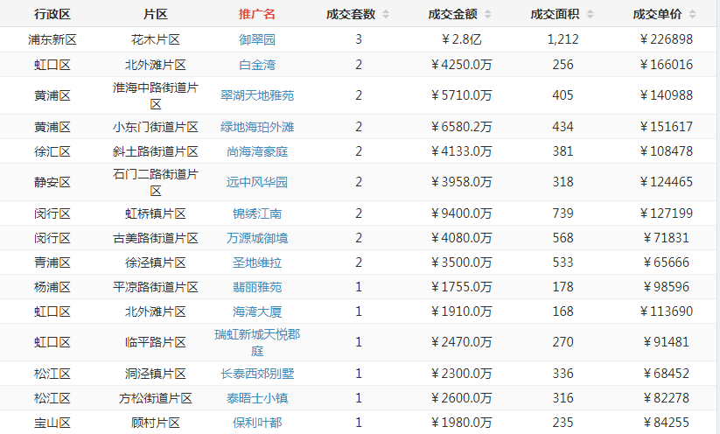The width and height of the screenshot is (720, 434).
Task: Select the 斜土路街道片区 cell
Action: click(x=155, y=151)
